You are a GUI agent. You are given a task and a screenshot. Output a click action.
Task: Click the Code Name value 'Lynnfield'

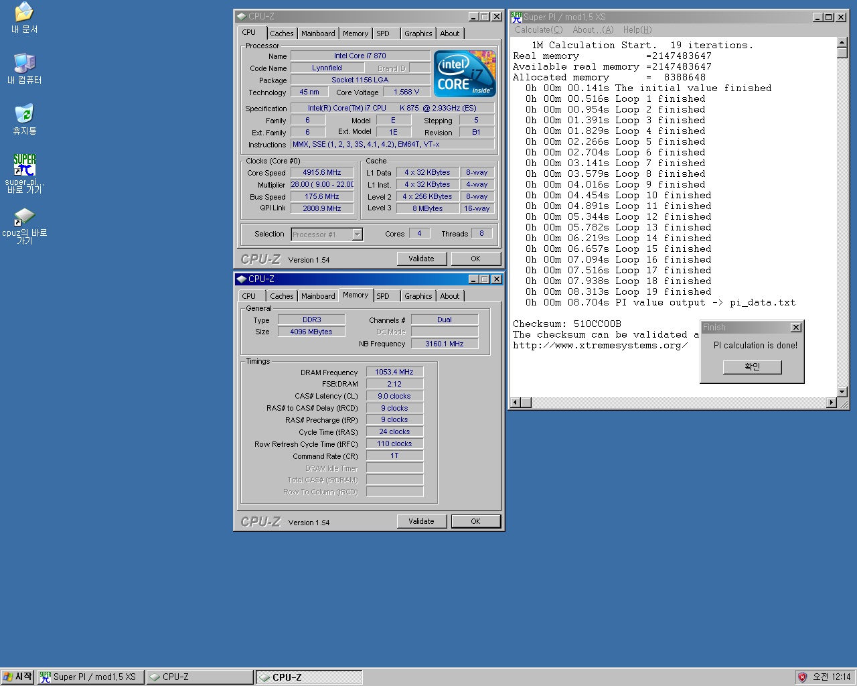pyautogui.click(x=327, y=68)
